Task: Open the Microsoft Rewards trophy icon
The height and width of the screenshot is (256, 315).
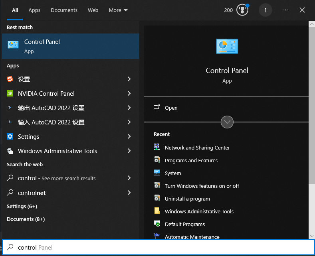Action: 242,10
